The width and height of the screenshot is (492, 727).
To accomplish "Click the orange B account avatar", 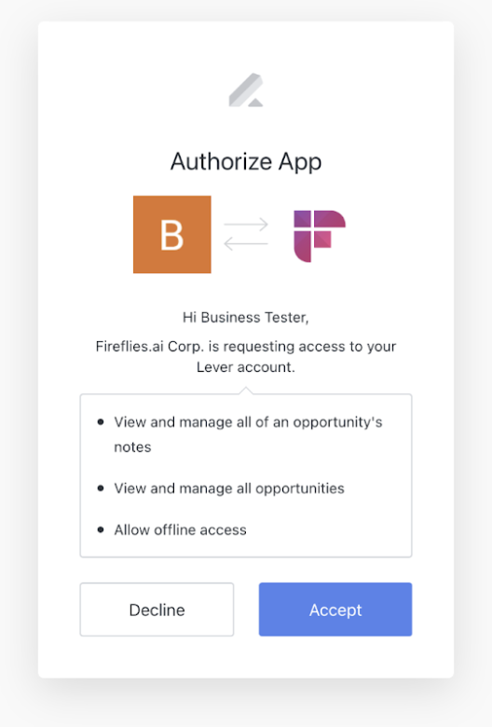I will coord(172,234).
